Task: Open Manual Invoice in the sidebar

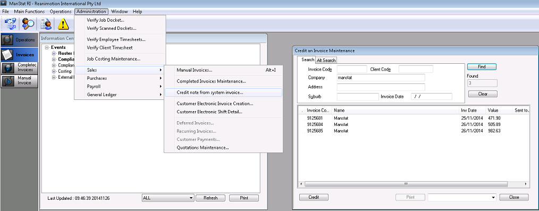Action: tap(19, 81)
